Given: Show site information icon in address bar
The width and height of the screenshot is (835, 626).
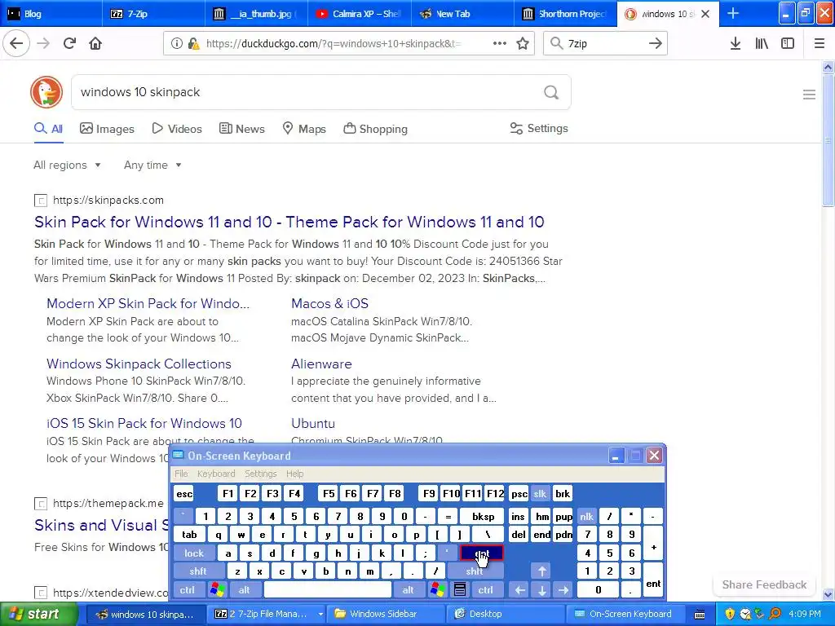Looking at the screenshot, I should [x=177, y=44].
